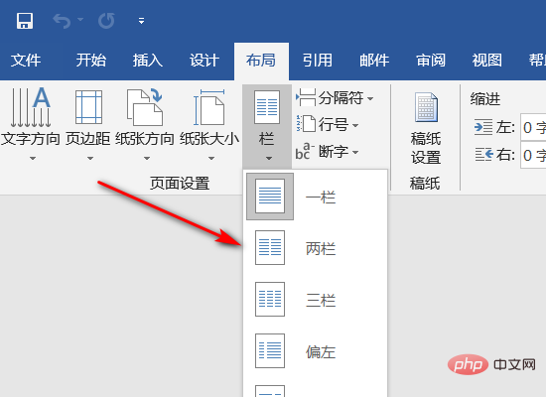This screenshot has width=546, height=397.
Task: Click the 右 indent value field
Action: click(533, 155)
